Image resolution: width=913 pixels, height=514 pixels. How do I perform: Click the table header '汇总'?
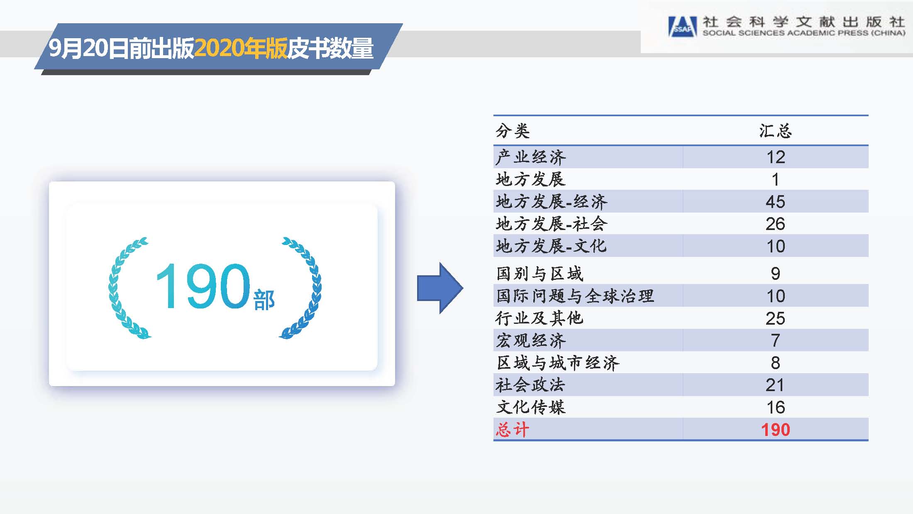[x=775, y=131]
